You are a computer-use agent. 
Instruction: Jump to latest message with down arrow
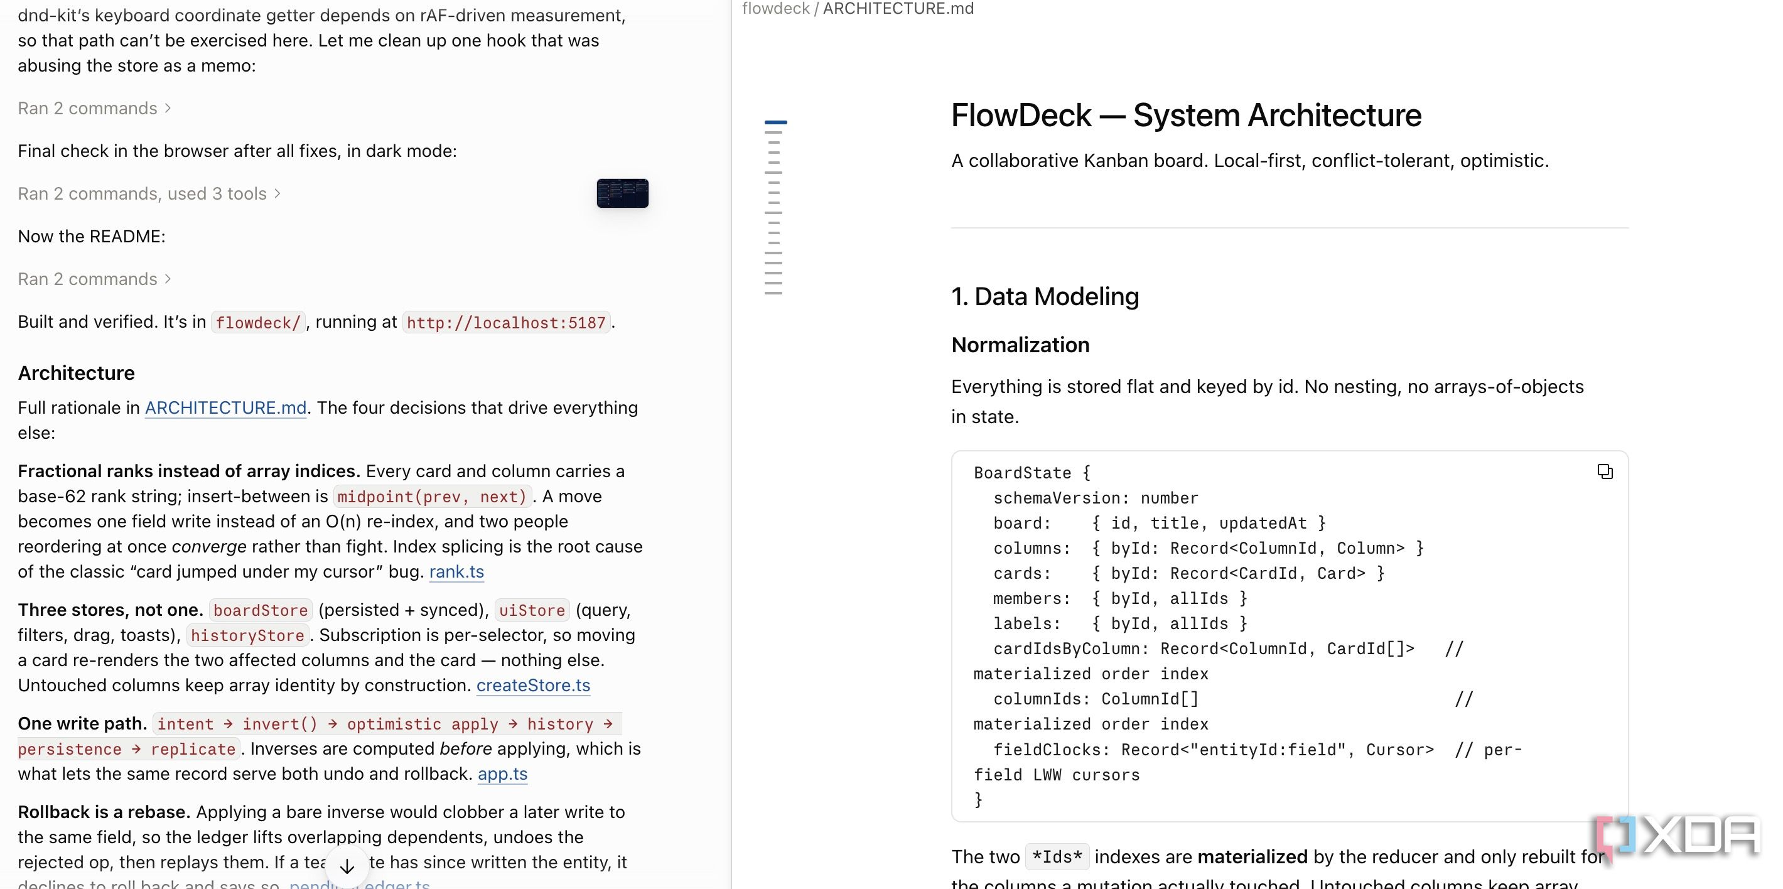pyautogui.click(x=347, y=866)
